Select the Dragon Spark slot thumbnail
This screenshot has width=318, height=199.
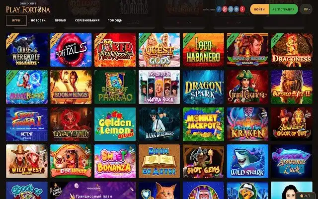click(x=203, y=87)
